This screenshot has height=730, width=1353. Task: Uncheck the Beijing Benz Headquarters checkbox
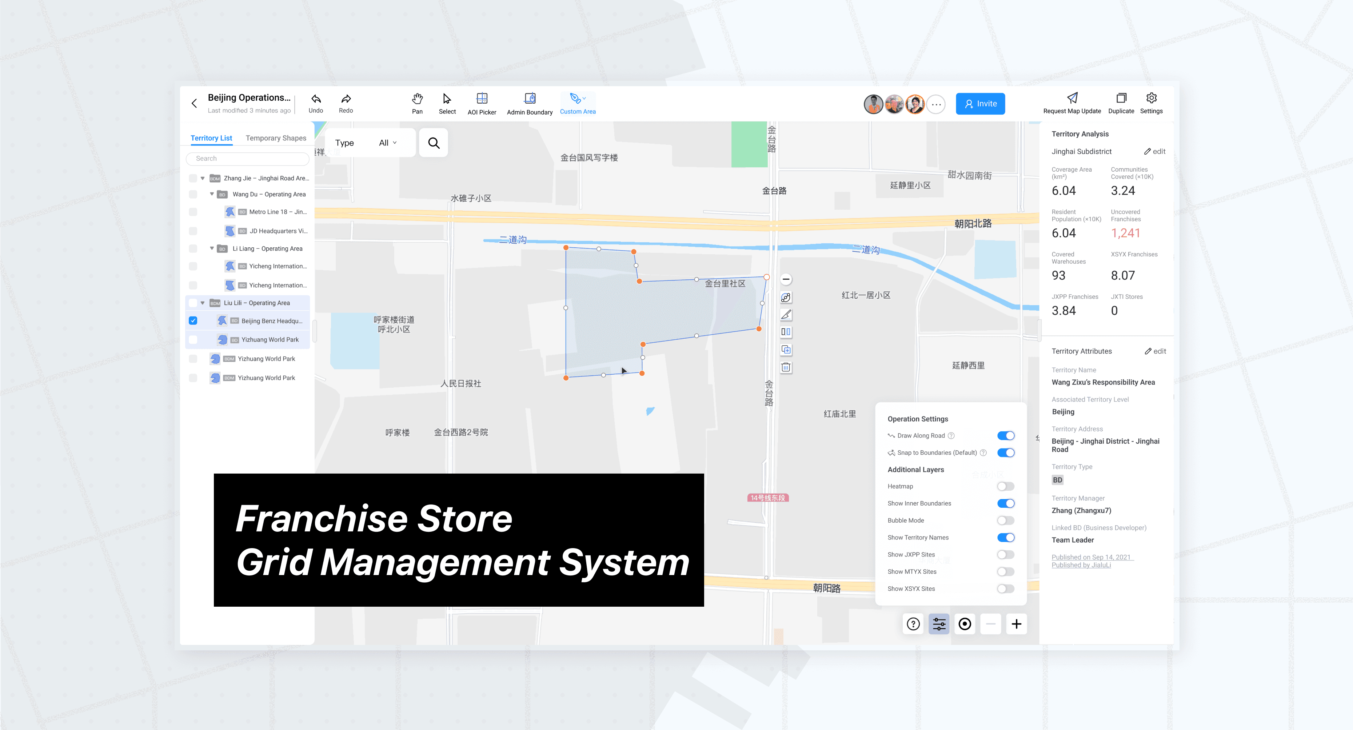(193, 320)
